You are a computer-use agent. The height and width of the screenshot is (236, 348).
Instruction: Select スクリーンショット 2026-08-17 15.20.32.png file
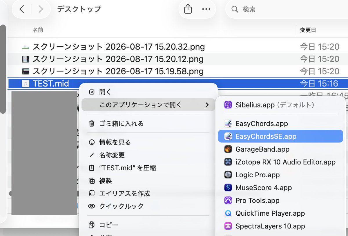click(119, 47)
